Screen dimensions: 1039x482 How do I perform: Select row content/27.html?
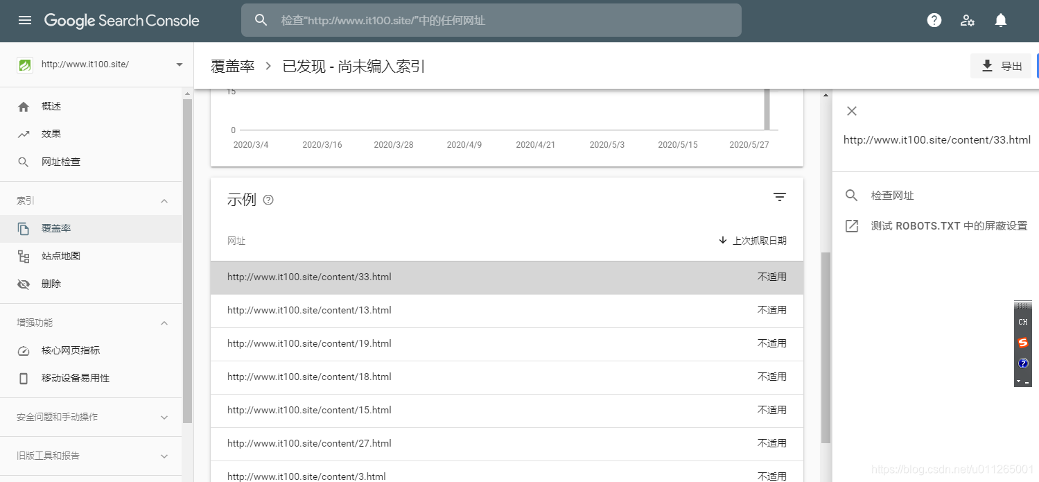point(507,444)
